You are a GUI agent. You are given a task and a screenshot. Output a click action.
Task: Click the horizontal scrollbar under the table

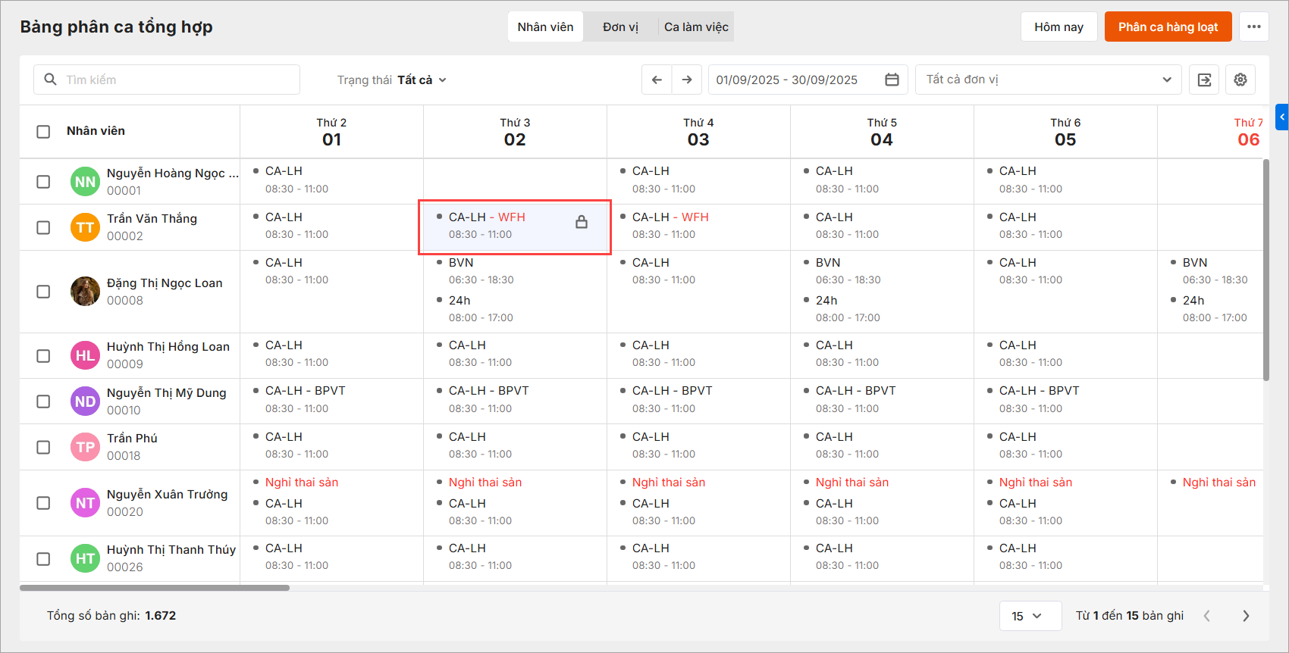pos(155,587)
